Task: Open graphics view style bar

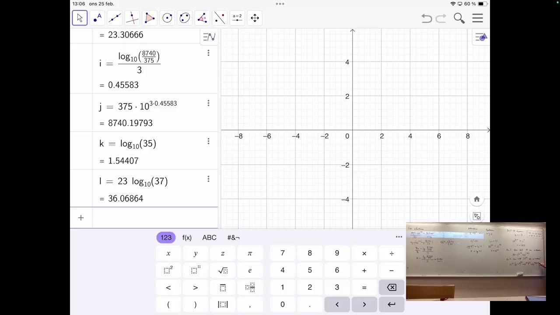Action: [x=481, y=37]
